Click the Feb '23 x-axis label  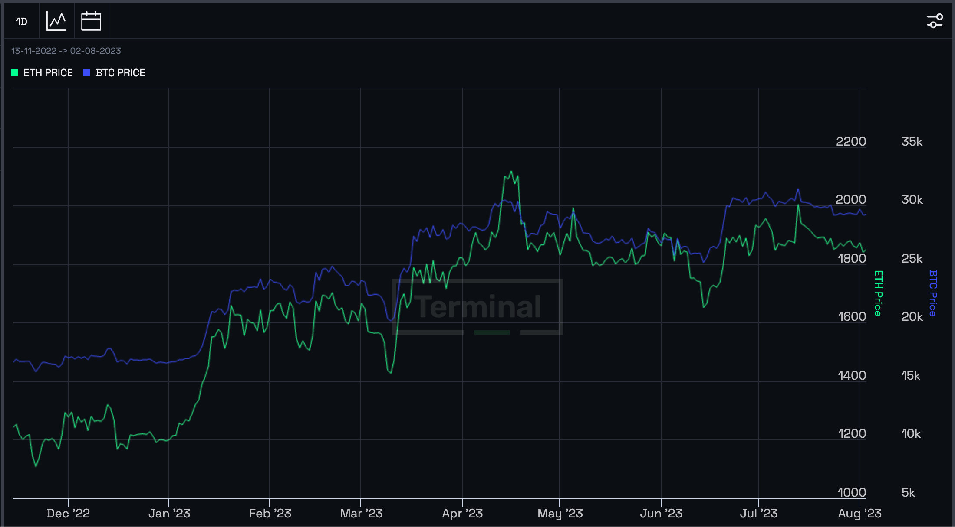tap(270, 514)
